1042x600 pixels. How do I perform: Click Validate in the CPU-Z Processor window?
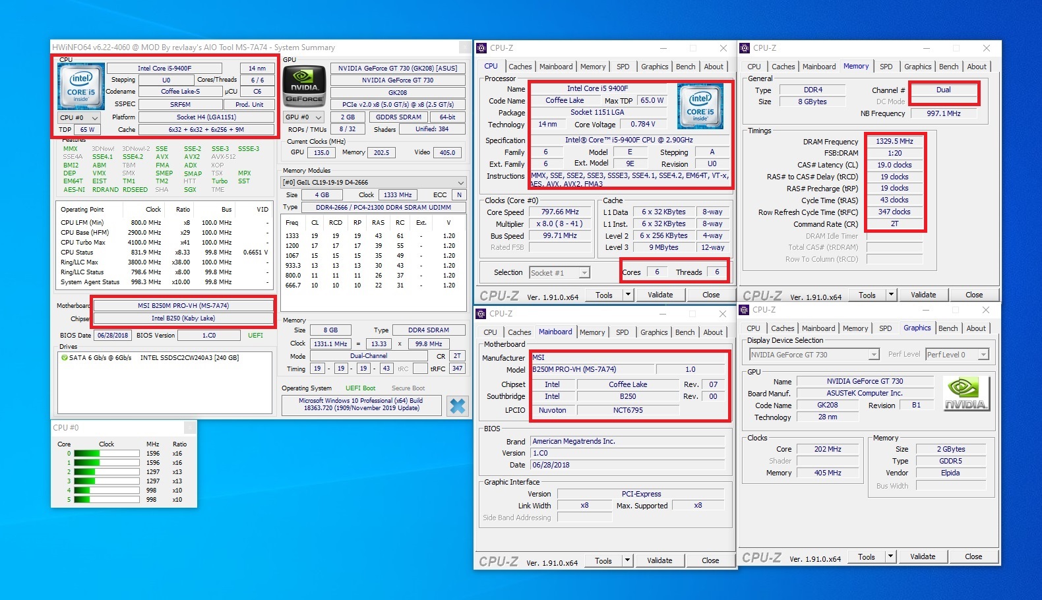tap(660, 295)
